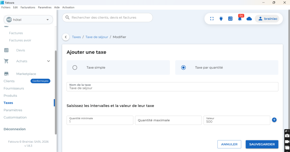The width and height of the screenshot is (290, 152).
Task: Focus the Nom de la taxe field
Action: (172, 87)
